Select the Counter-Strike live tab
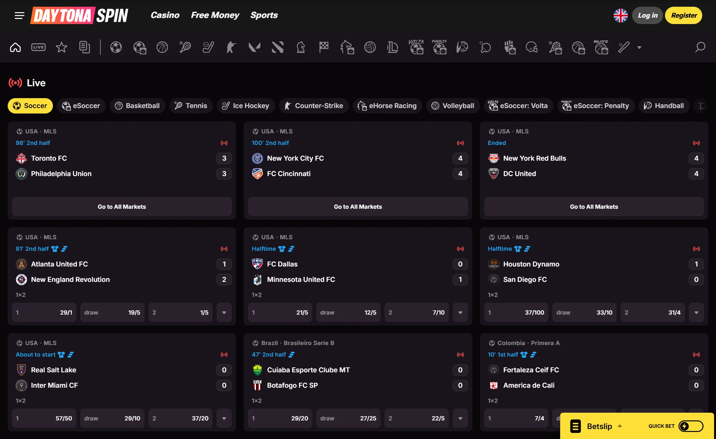The height and width of the screenshot is (439, 716). tap(314, 106)
